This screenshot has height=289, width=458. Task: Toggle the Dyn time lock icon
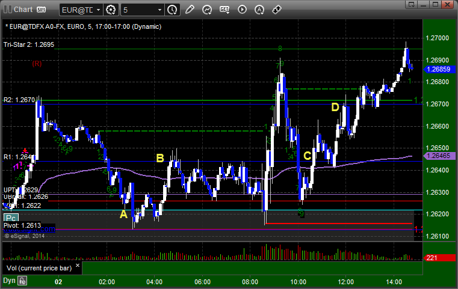click(22, 281)
